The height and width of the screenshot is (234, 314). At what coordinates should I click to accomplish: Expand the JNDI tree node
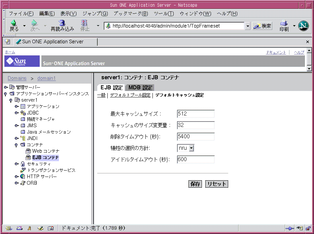[x=17, y=138]
